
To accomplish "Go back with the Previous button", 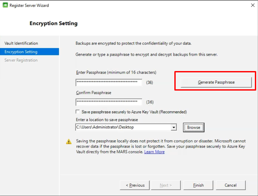I will tap(135, 185).
